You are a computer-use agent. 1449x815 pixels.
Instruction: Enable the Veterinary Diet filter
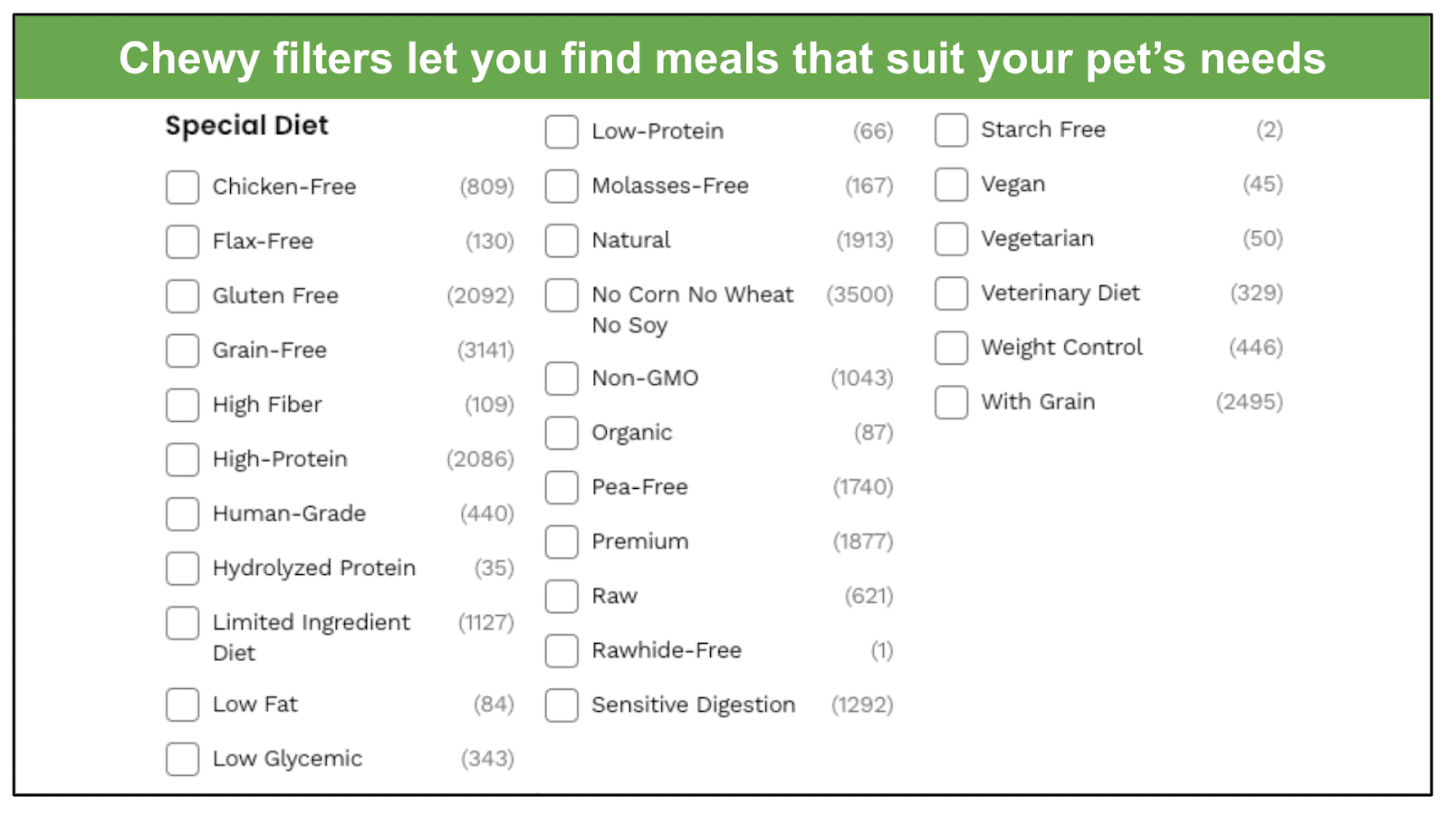951,293
